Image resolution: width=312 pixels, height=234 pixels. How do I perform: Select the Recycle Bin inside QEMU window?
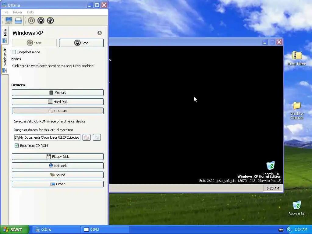point(271,168)
